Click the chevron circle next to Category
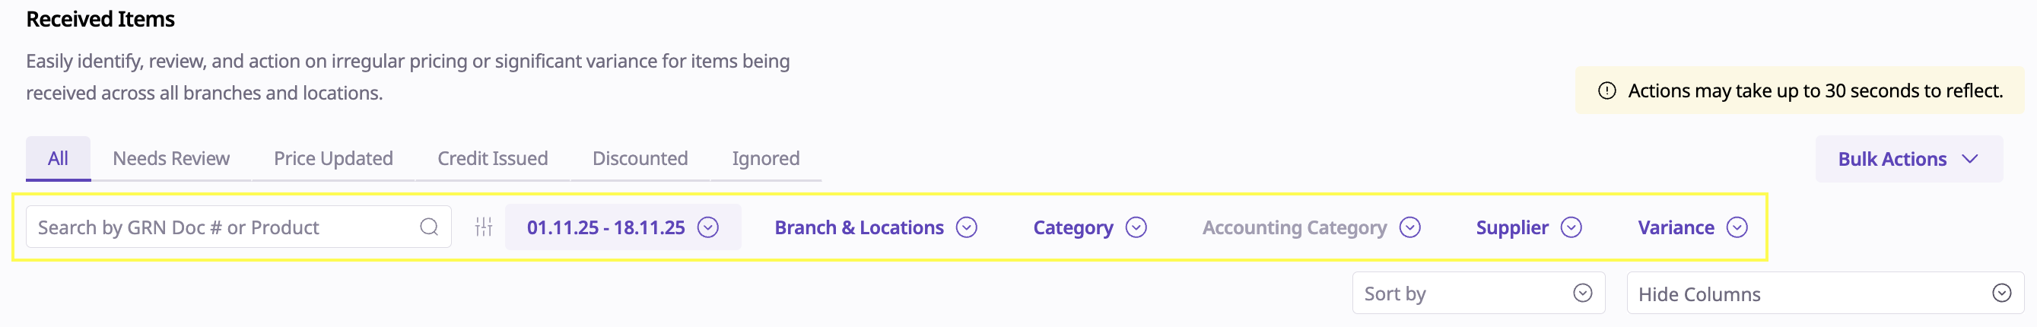This screenshot has width=2037, height=327. (x=1136, y=227)
